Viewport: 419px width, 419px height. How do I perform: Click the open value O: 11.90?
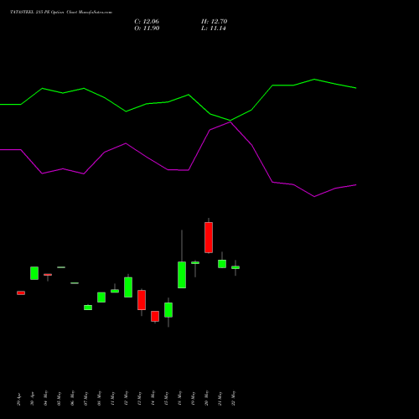point(147,28)
